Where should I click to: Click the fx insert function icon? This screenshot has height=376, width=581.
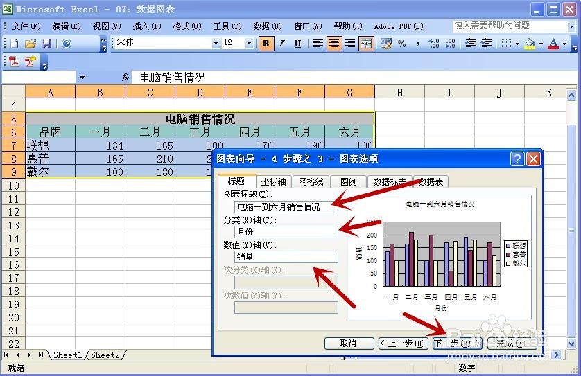[125, 77]
